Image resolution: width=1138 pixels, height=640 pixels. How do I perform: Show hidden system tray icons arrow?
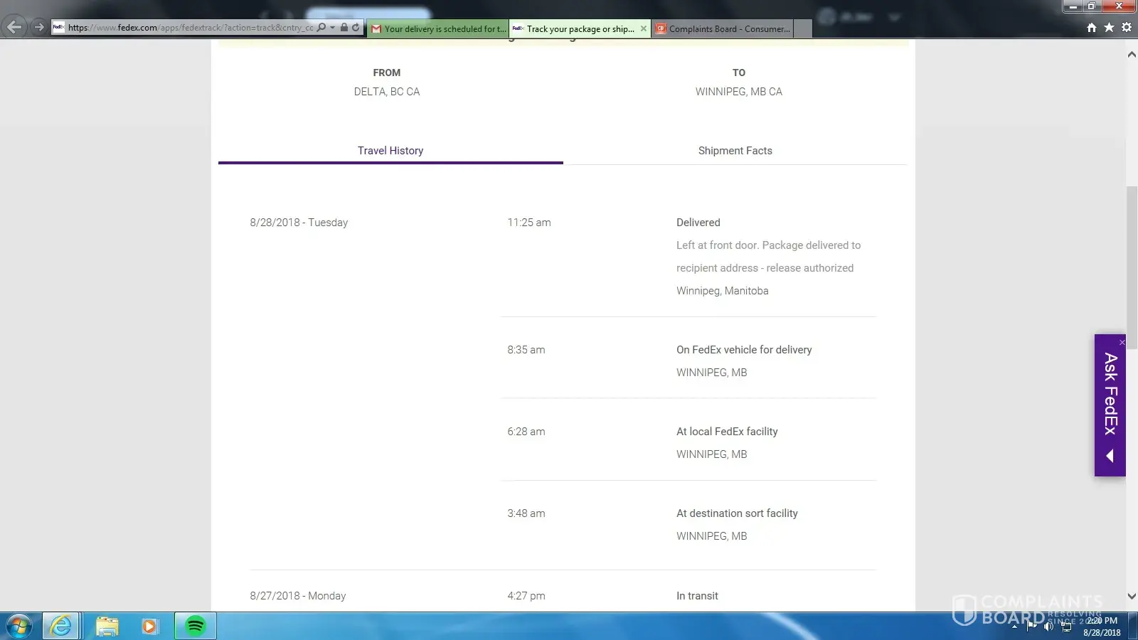(1014, 626)
